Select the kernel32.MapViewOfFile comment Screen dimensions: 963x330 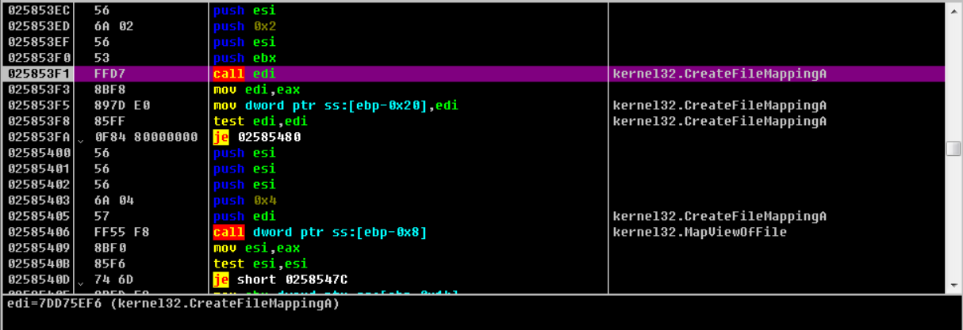pyautogui.click(x=699, y=232)
